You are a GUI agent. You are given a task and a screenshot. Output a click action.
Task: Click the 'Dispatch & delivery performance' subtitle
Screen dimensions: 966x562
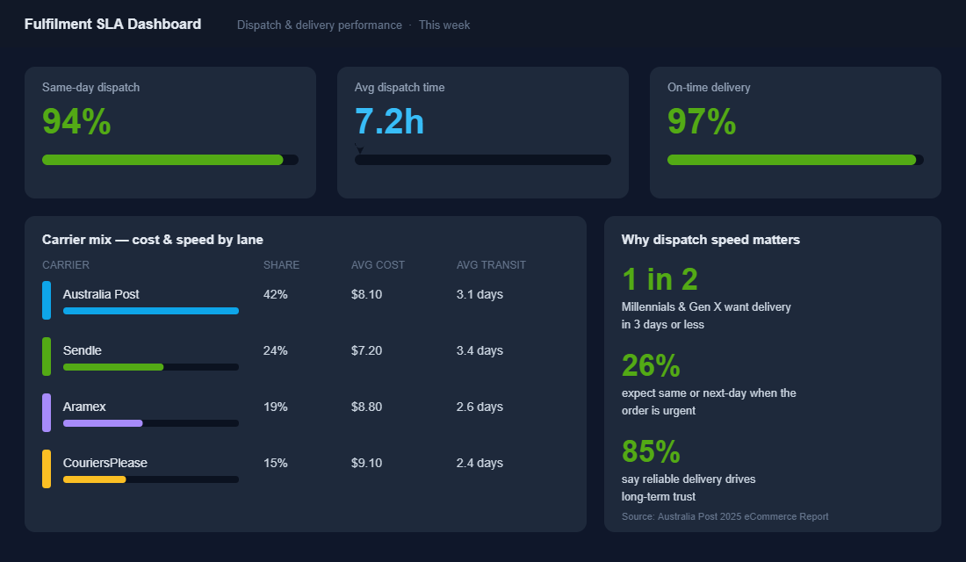[319, 25]
